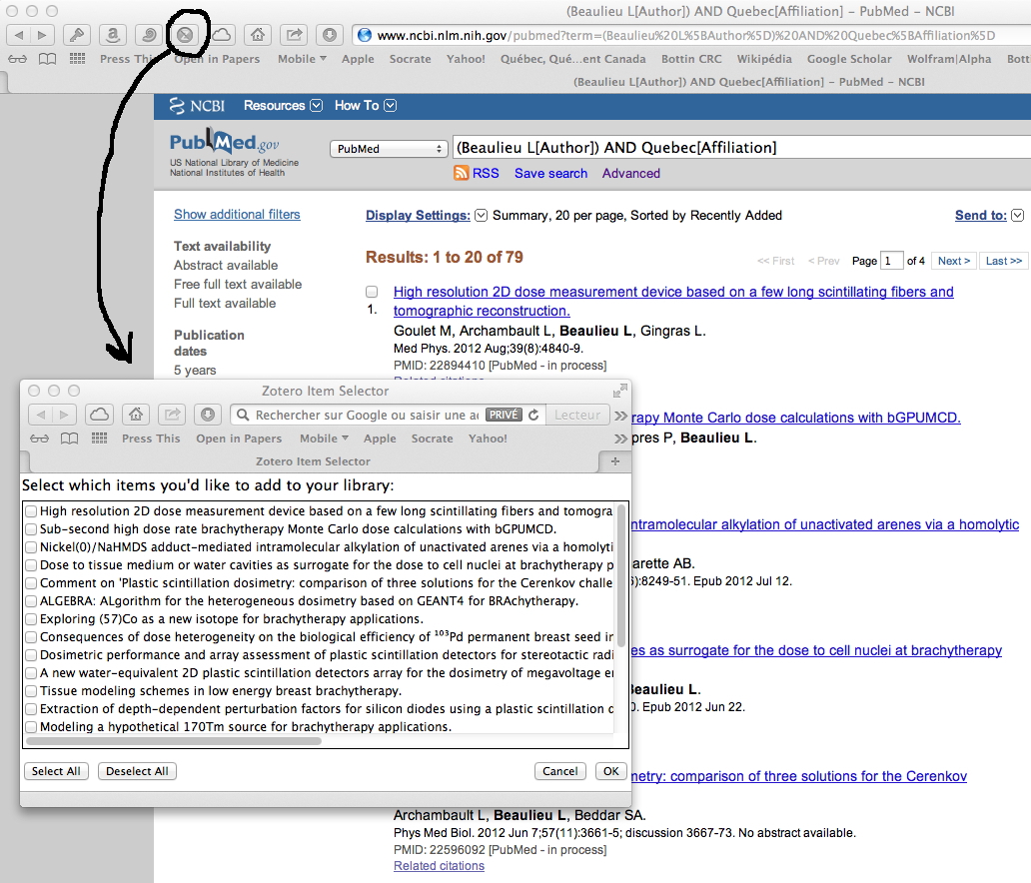Open iCloud tabs in main browser toolbar
The height and width of the screenshot is (883, 1031).
[221, 35]
